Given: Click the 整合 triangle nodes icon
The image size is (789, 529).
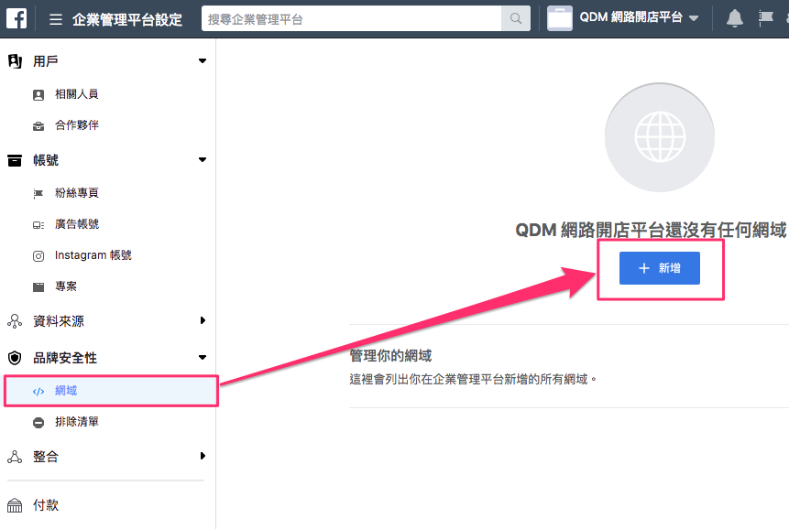Looking at the screenshot, I should click(15, 457).
